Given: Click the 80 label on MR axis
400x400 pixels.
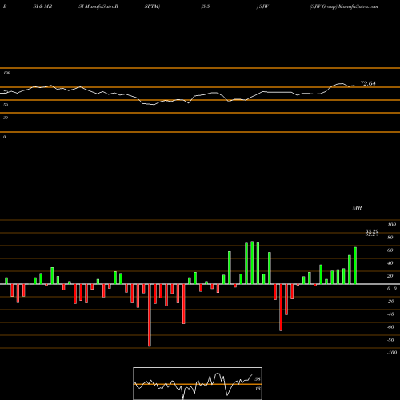Looking at the screenshot, I should [x=390, y=238].
